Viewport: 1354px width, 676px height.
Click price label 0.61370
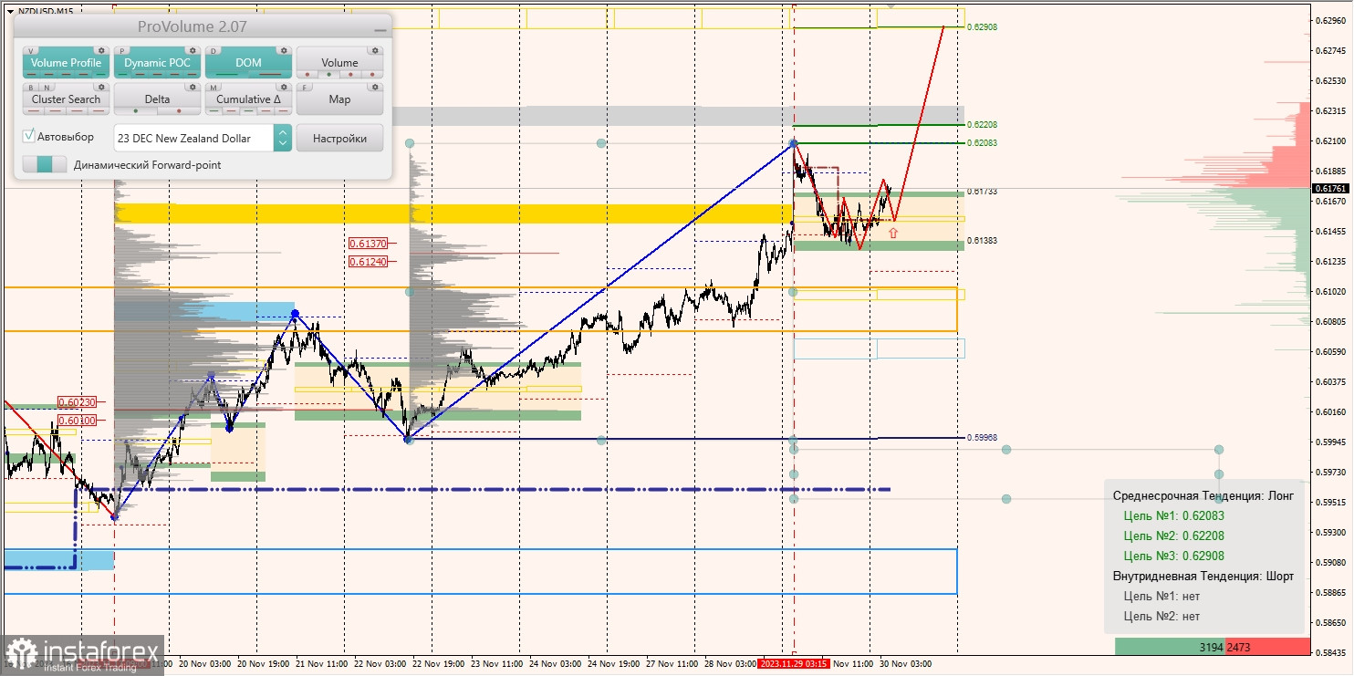tap(369, 244)
